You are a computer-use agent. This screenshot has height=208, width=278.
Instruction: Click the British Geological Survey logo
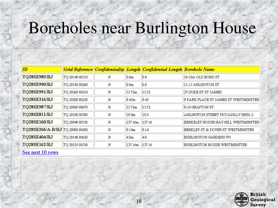[255, 200]
